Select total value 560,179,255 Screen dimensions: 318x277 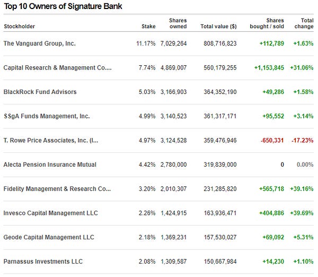[220, 67]
